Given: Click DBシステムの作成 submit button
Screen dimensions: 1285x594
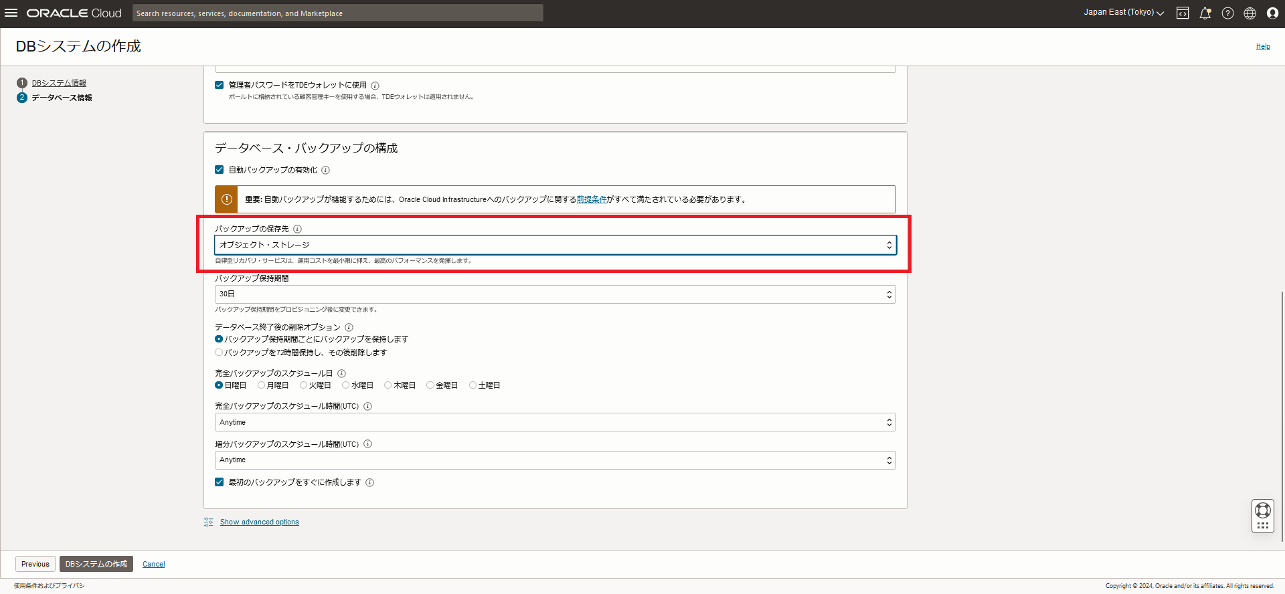Looking at the screenshot, I should [x=96, y=564].
